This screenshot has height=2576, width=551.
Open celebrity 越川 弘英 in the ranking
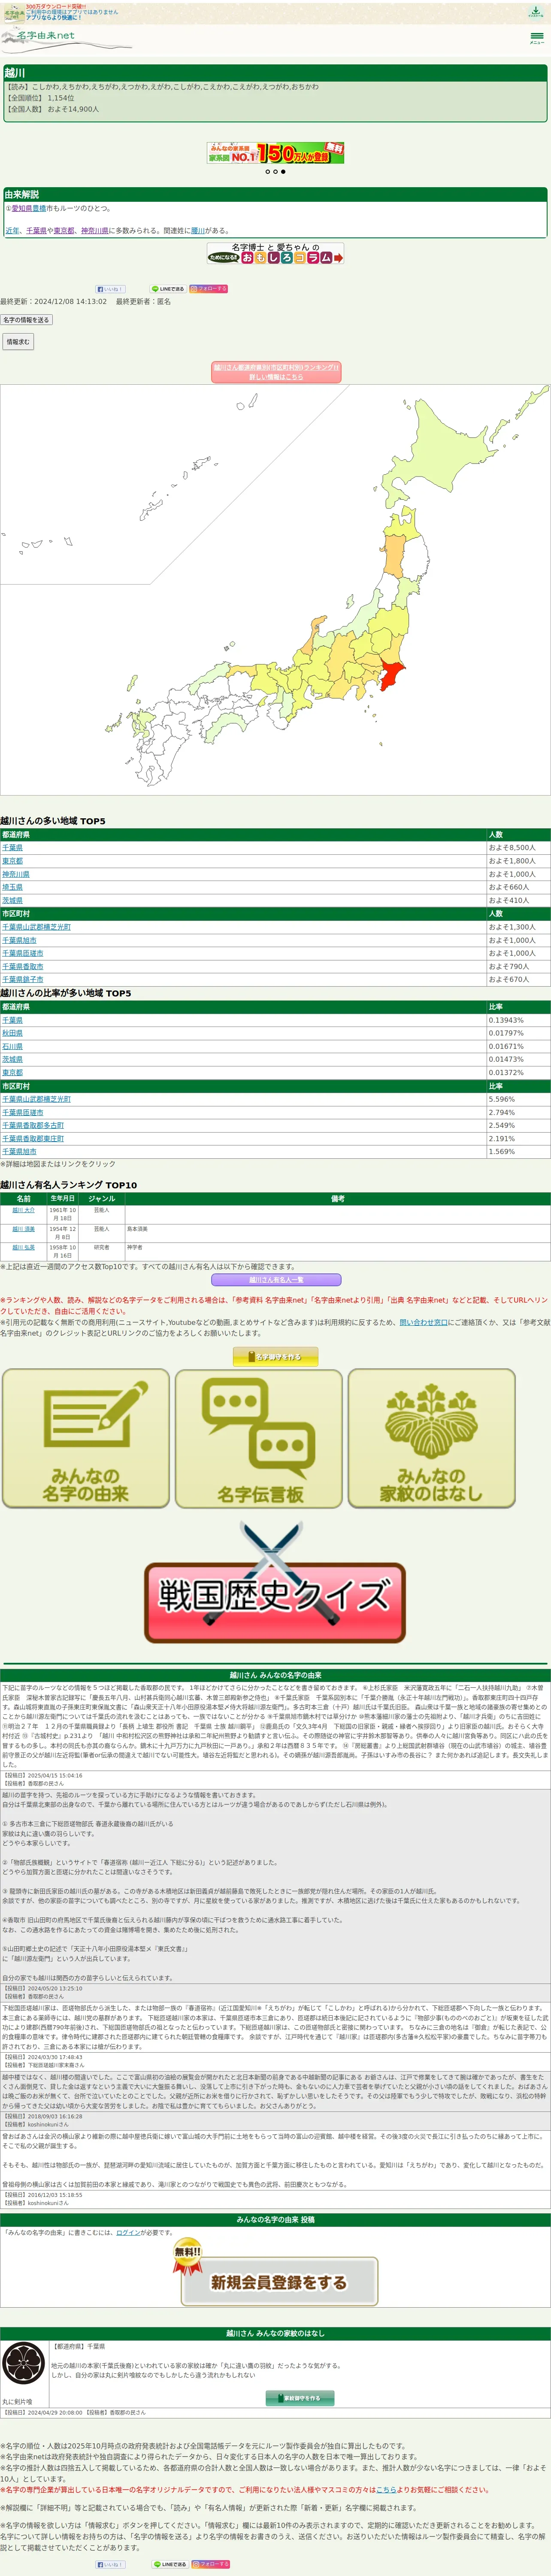coord(23,1248)
